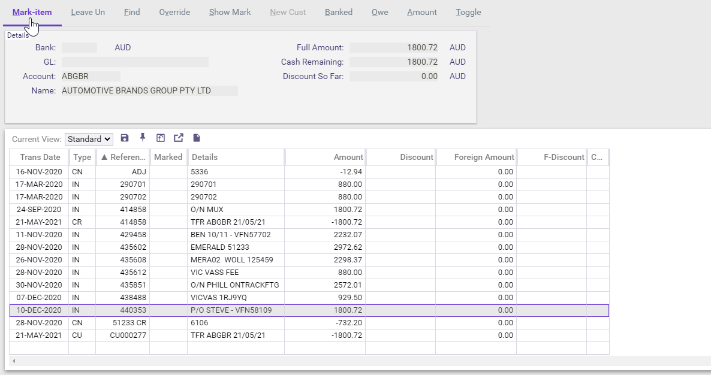Click the amount 2972.62 cell
This screenshot has width=711, height=375.
pos(325,247)
